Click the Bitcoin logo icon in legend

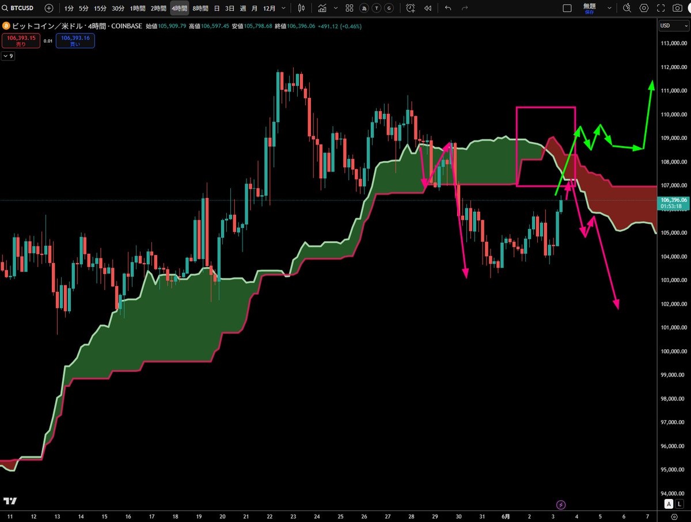click(x=6, y=26)
